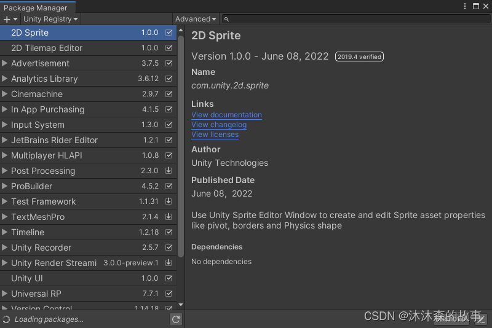Image resolution: width=492 pixels, height=328 pixels.
Task: Click installed checkmark for Analytics Library
Action: pyautogui.click(x=169, y=79)
